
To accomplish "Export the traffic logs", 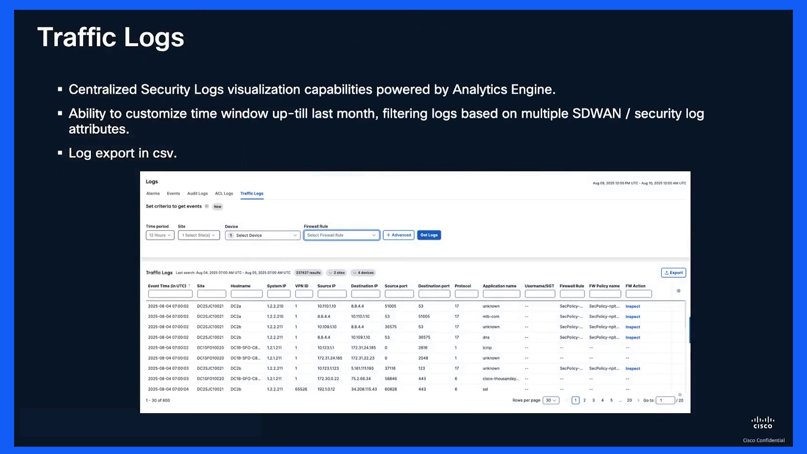I will click(x=673, y=273).
